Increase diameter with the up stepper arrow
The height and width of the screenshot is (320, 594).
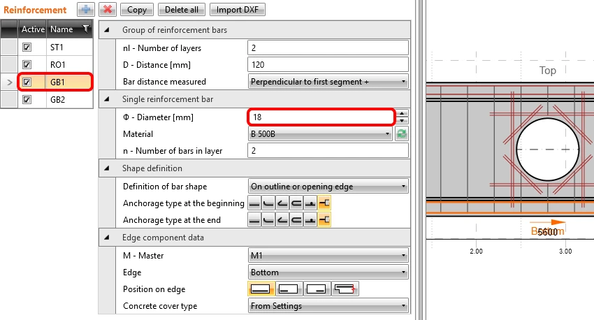402,113
